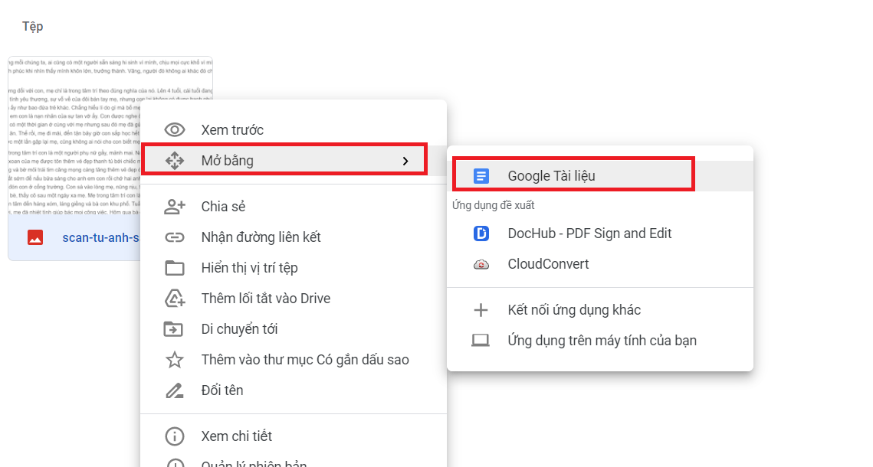Choose Xem chi tiết menu entry

point(294,436)
